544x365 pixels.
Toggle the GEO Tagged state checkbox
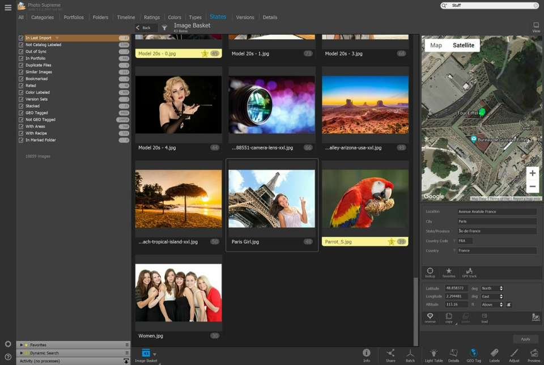[21, 113]
